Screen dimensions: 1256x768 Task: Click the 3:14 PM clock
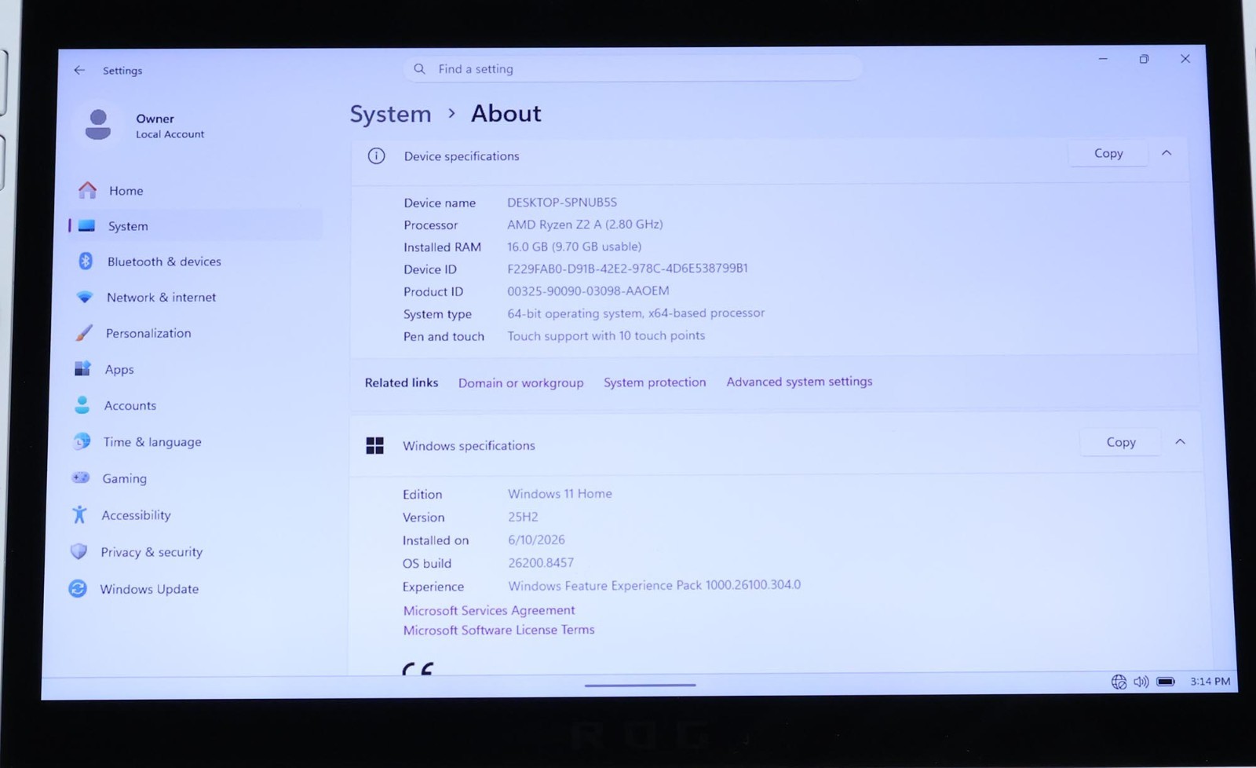pos(1210,682)
